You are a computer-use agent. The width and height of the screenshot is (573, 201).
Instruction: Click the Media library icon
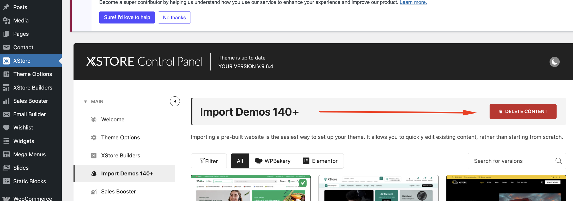click(x=6, y=20)
